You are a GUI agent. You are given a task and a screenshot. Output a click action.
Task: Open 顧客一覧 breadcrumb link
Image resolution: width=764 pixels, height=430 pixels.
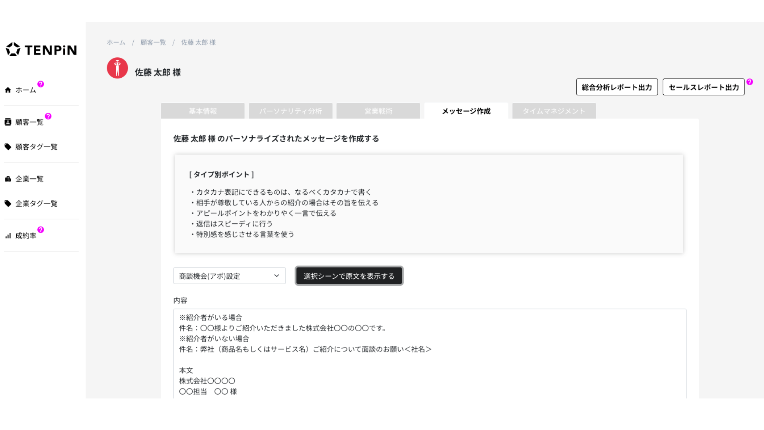coord(153,42)
